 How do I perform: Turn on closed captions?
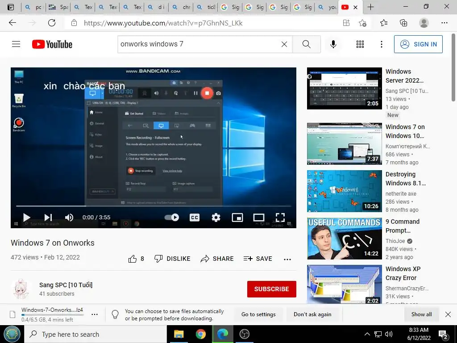pyautogui.click(x=195, y=218)
